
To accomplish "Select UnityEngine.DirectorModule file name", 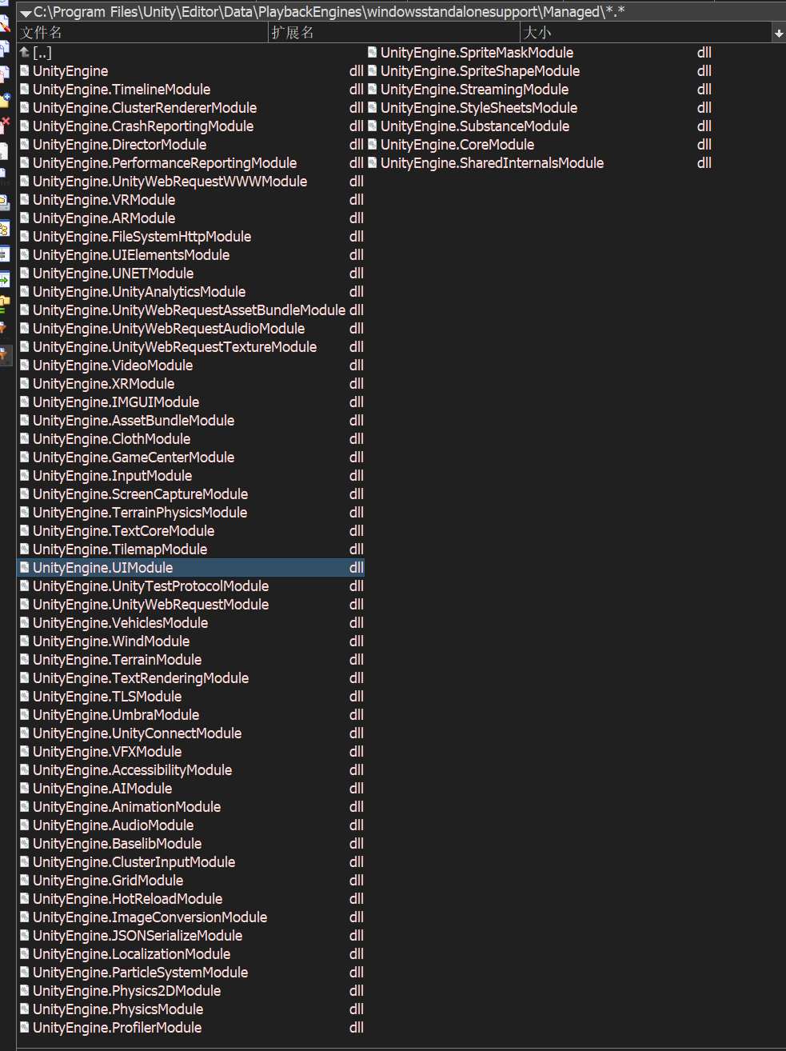I will click(x=120, y=145).
